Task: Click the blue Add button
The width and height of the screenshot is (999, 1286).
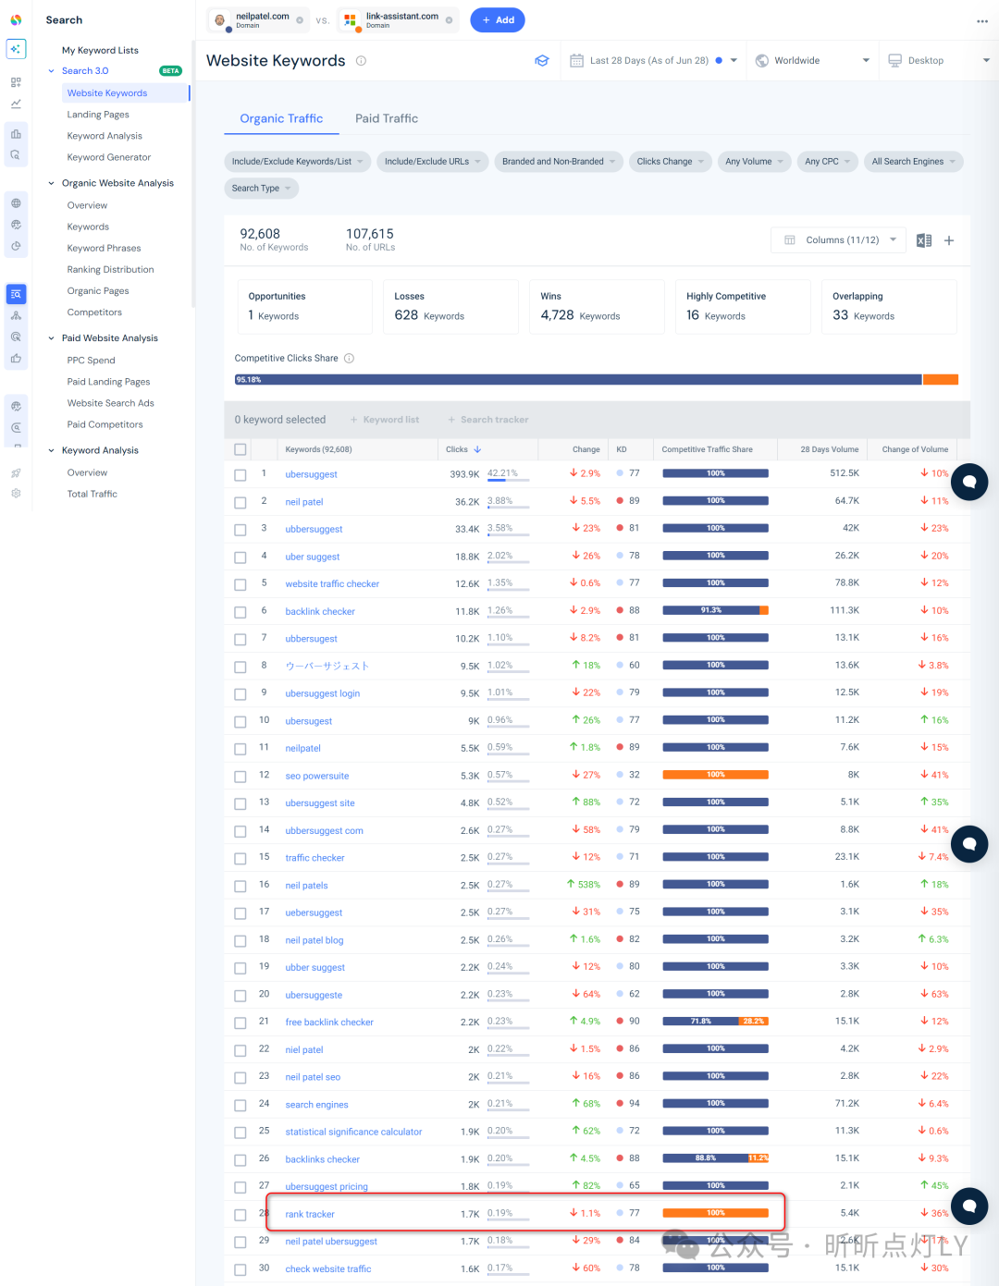Action: point(498,20)
